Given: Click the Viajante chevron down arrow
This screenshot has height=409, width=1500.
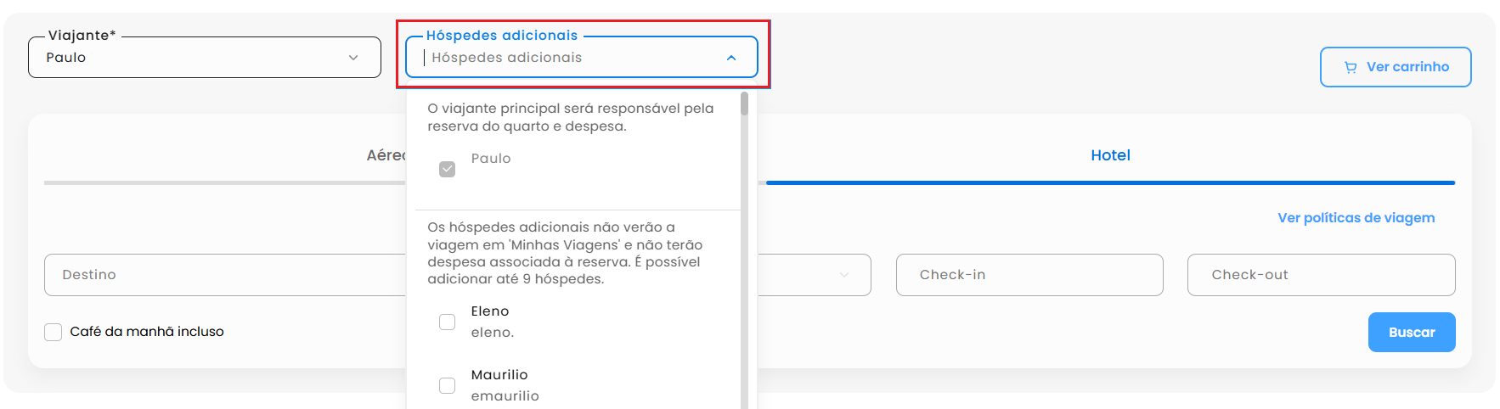Looking at the screenshot, I should tap(353, 58).
